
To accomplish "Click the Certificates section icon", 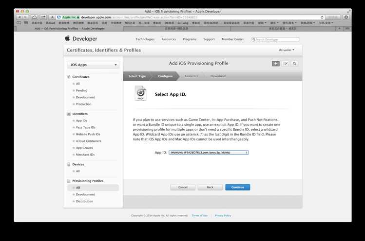I will 69,77.
